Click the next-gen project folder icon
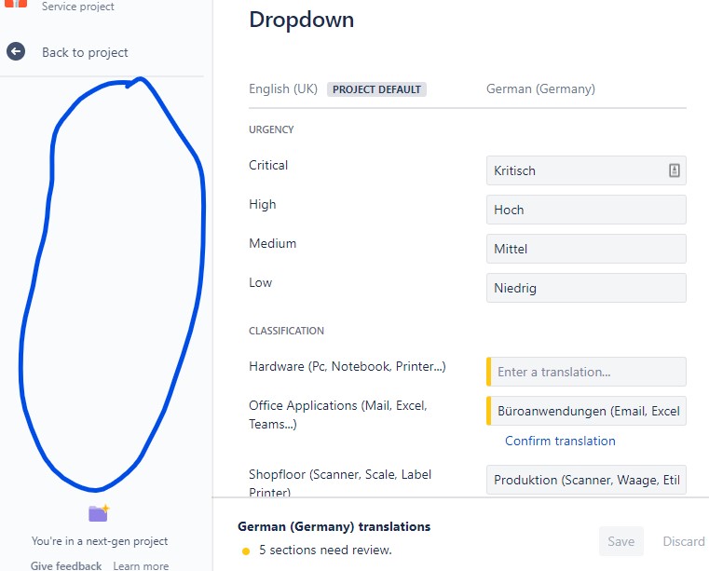Screen dimensions: 709x571 (99, 513)
